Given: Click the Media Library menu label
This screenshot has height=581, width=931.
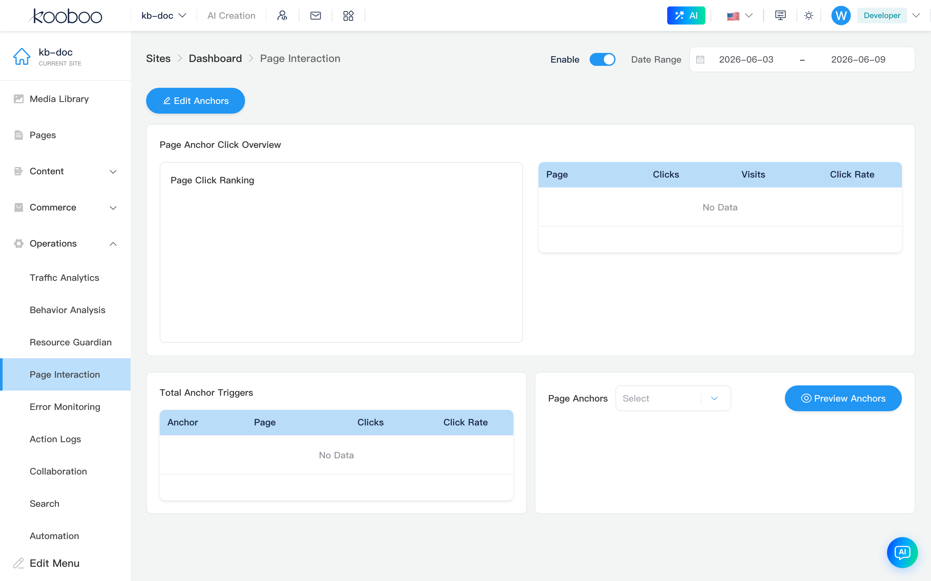Looking at the screenshot, I should point(59,99).
